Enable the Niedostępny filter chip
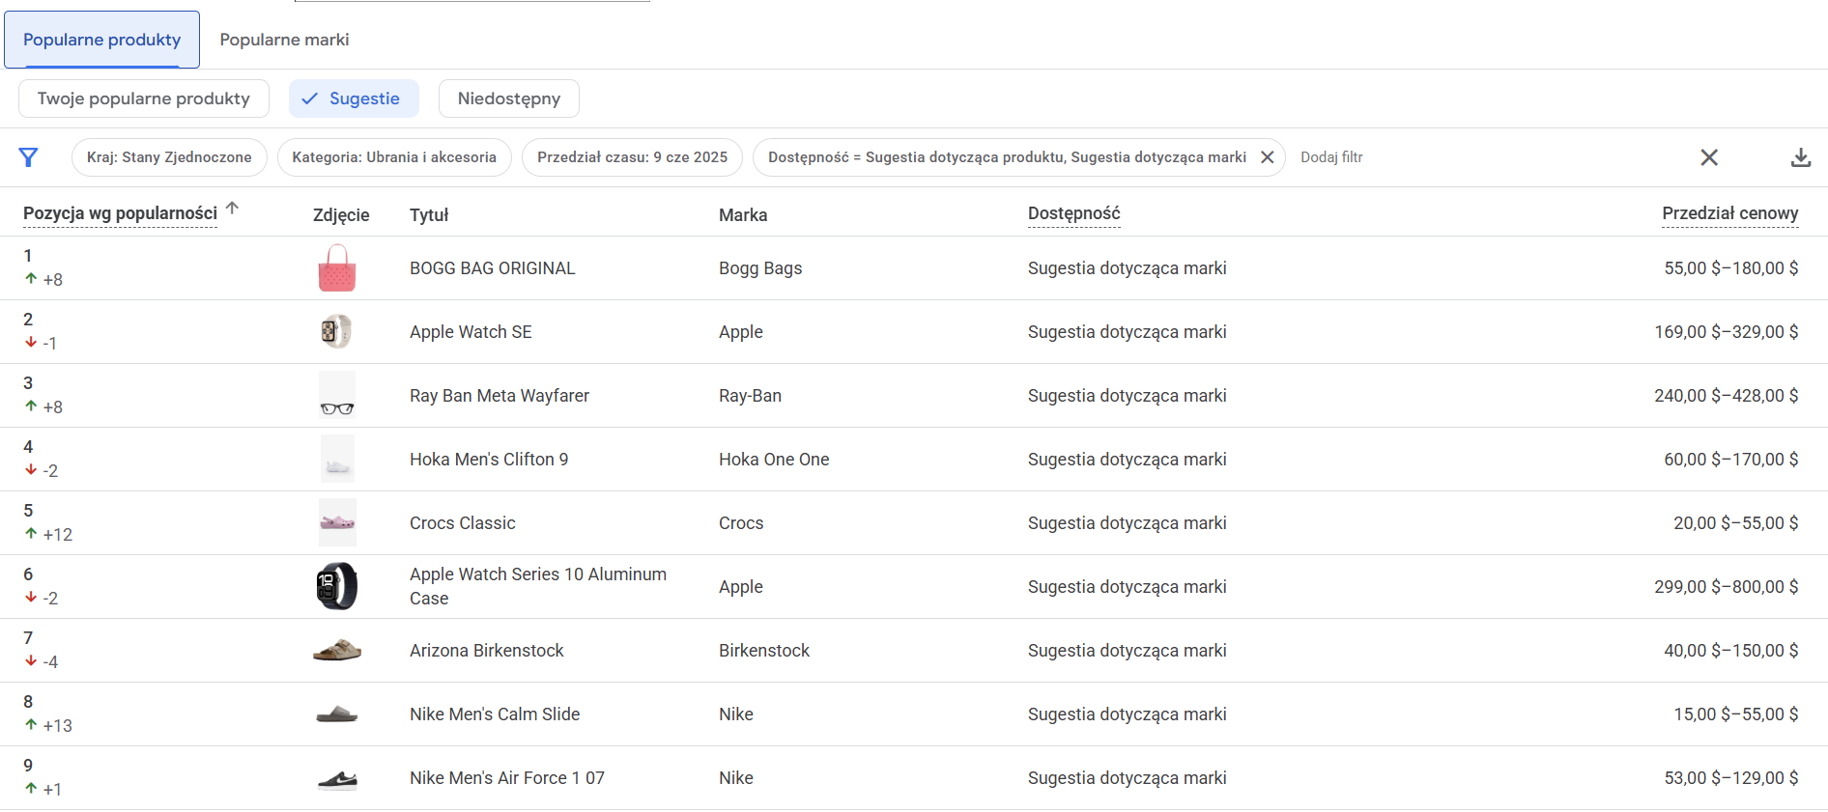Screen dimensions: 1828x812 pyautogui.click(x=508, y=98)
